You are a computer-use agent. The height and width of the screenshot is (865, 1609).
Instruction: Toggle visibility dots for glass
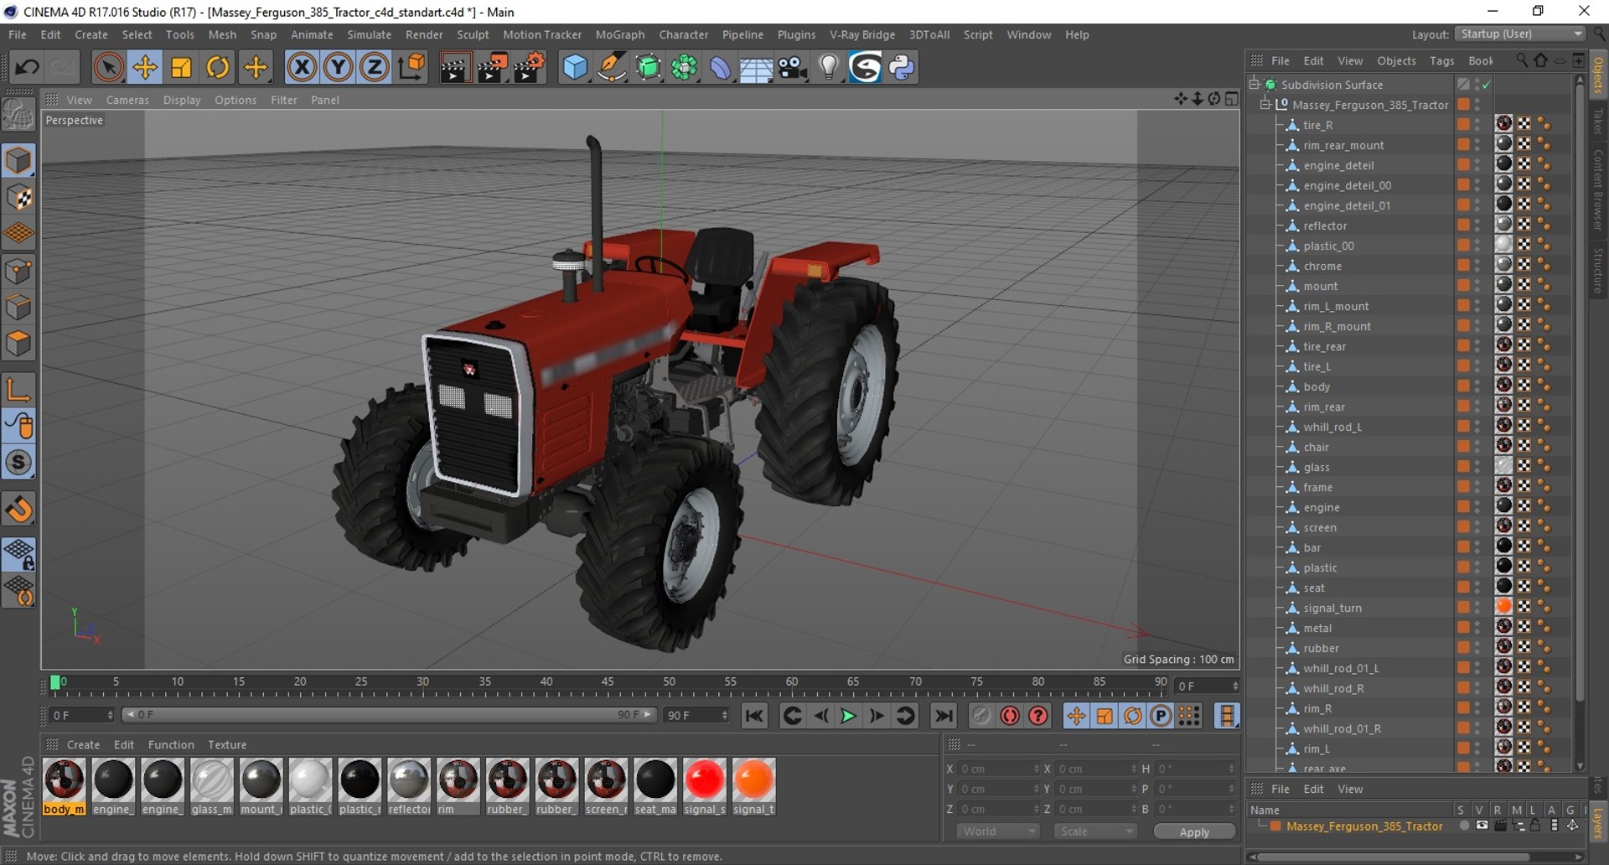click(1477, 467)
